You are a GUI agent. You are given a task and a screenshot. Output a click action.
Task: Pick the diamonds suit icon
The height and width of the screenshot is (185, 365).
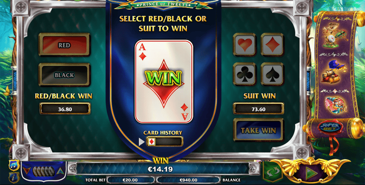pyautogui.click(x=272, y=44)
